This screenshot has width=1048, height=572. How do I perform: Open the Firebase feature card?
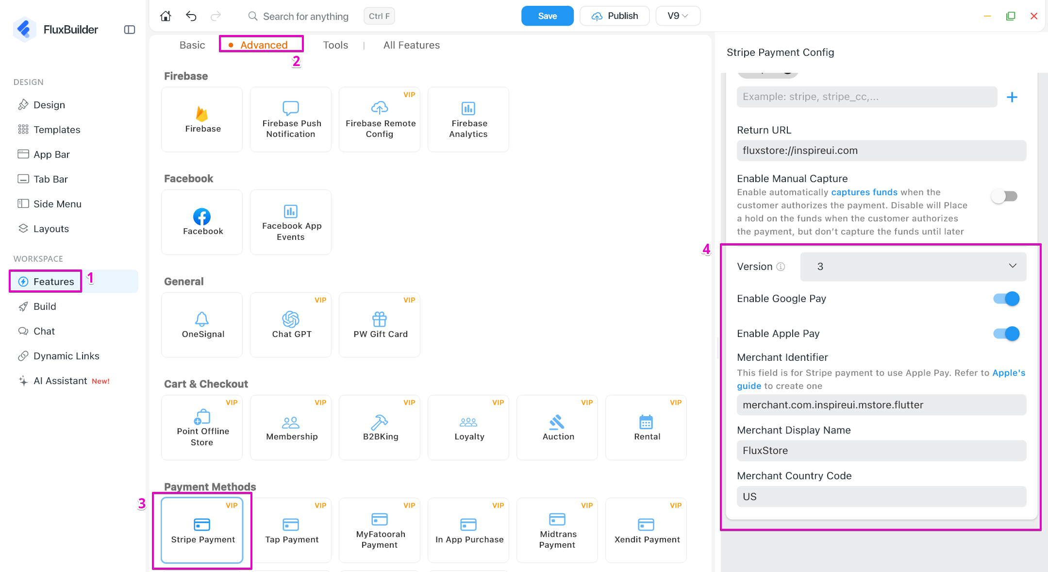(x=202, y=119)
